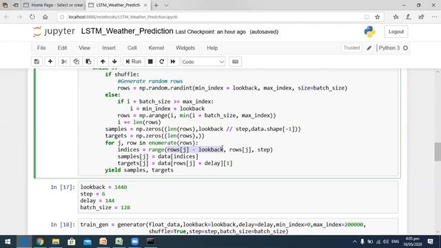Open the favorites hub icon
This screenshot has height=248, width=441.
(x=396, y=17)
